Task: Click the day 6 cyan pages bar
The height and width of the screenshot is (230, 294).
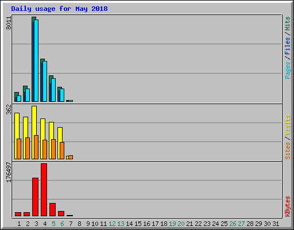Action: 62,95
